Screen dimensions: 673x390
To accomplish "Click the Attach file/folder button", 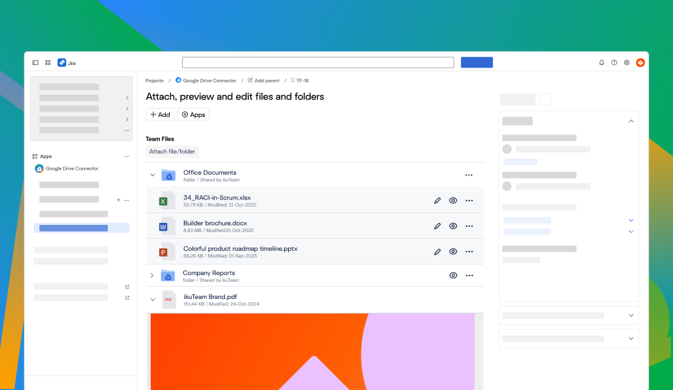I will click(x=172, y=151).
